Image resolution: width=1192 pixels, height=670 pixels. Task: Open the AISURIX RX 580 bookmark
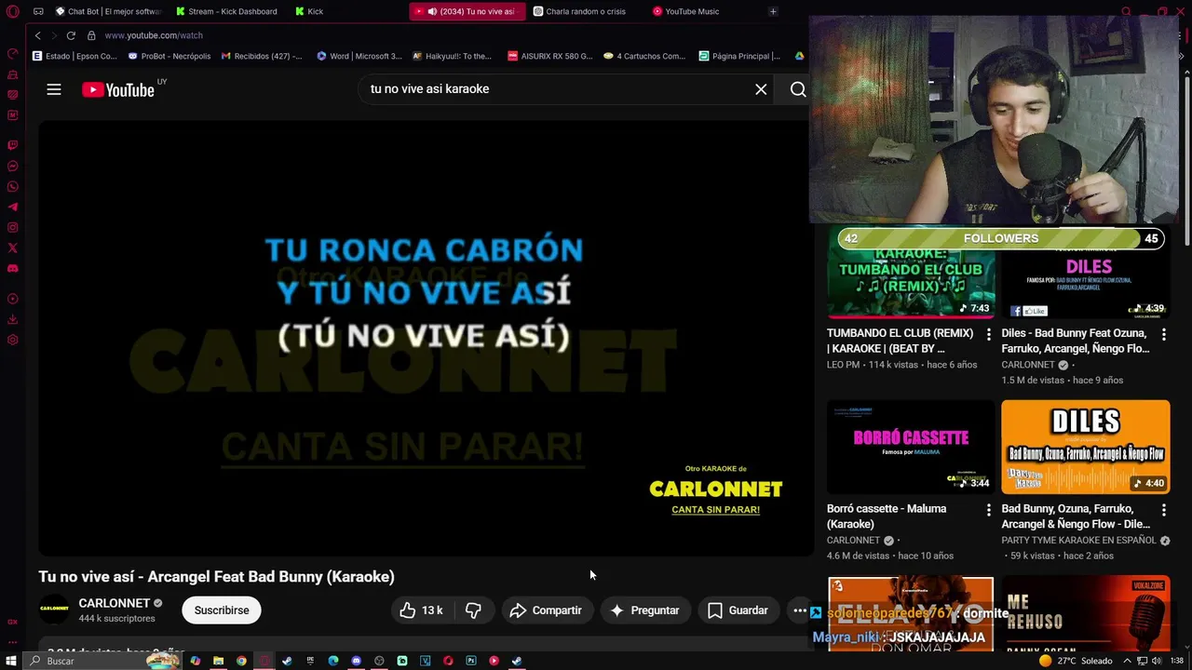(x=549, y=56)
